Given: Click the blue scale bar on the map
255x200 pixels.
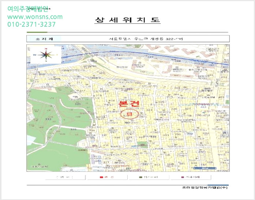Looking at the screenshot, I should pyautogui.click(x=205, y=168).
